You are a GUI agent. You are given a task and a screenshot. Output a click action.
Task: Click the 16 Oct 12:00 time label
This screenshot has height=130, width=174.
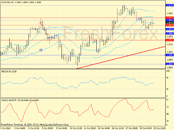[118, 128]
